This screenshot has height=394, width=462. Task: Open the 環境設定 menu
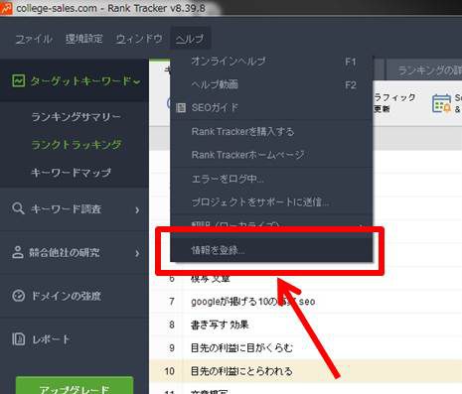click(84, 39)
